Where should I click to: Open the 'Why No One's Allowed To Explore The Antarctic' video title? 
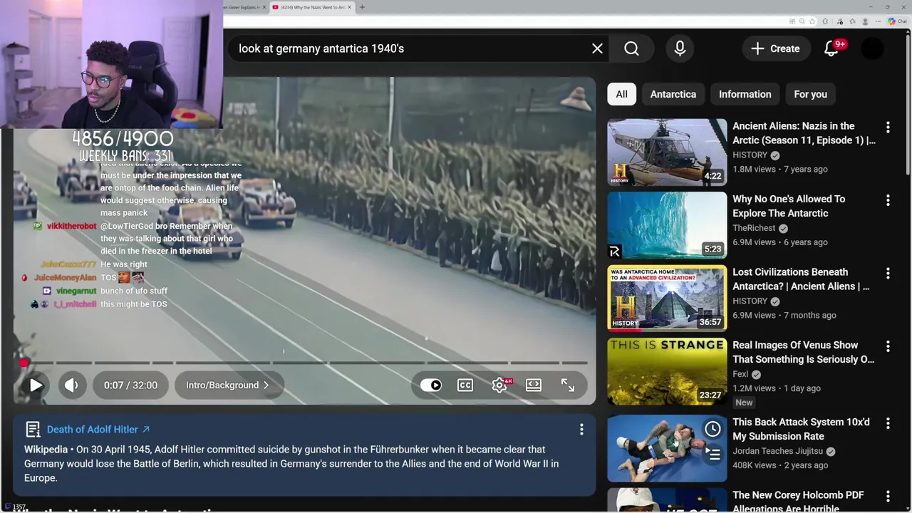(789, 206)
